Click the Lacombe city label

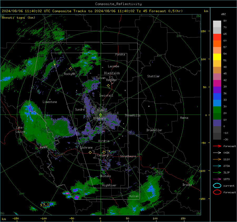[113, 66]
